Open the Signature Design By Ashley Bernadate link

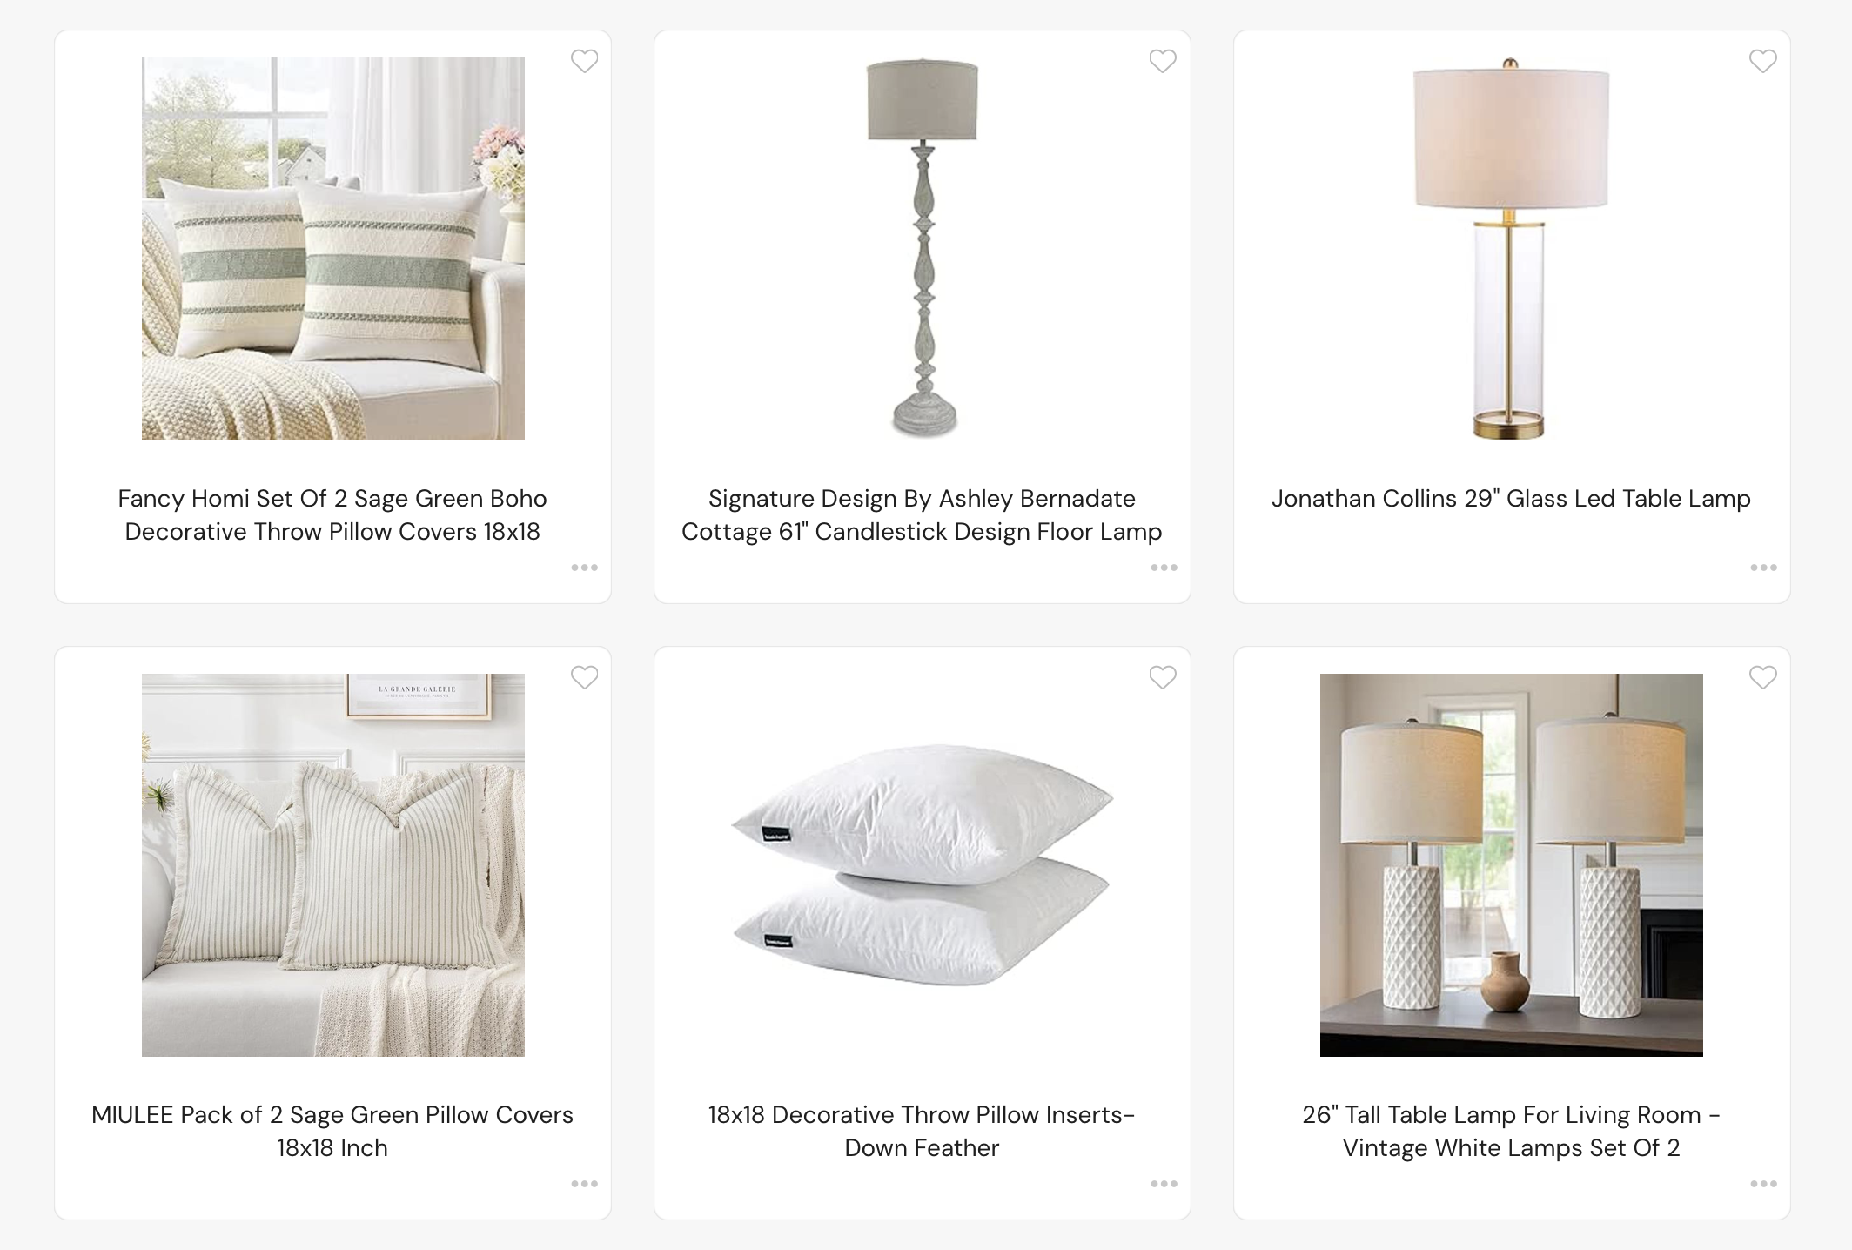[922, 514]
